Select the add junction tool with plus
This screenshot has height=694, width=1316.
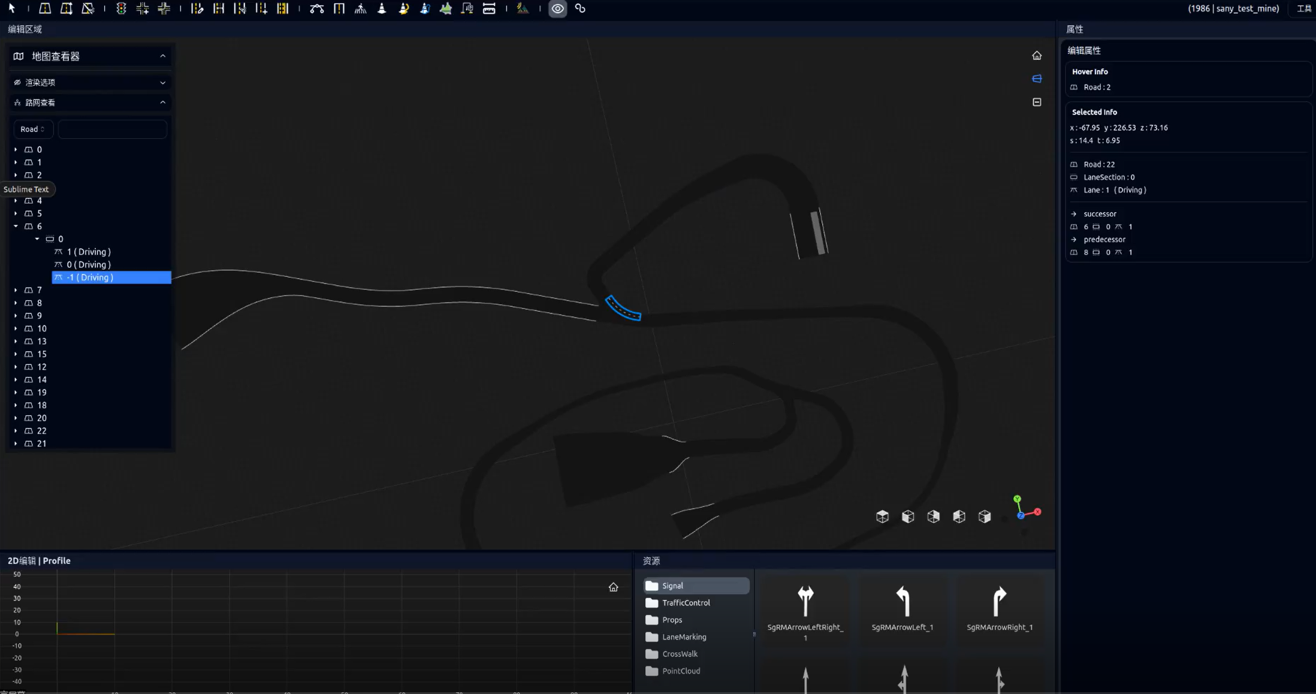click(143, 8)
